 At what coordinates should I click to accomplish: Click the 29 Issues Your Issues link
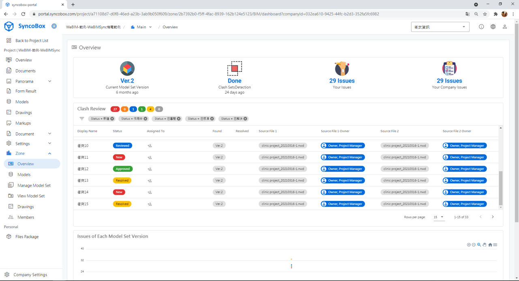pyautogui.click(x=342, y=81)
